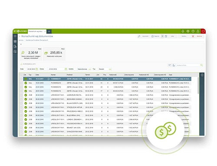217x166 pixels.
Task: Click the search list input field
Action: (188, 65)
